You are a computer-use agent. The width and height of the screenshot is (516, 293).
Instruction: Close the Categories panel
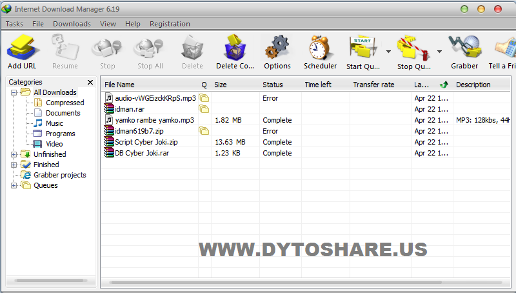coord(90,82)
